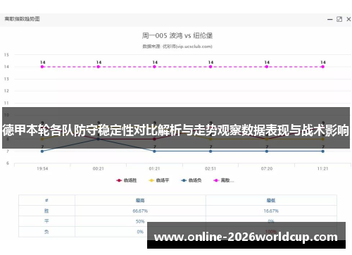The image size is (352, 255).
Task: Select blue data point 7 at 07:20
Action: click(x=267, y=151)
